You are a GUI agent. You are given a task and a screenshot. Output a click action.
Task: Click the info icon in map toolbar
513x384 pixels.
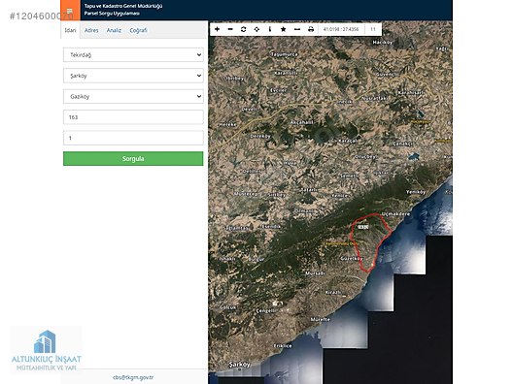tap(270, 29)
